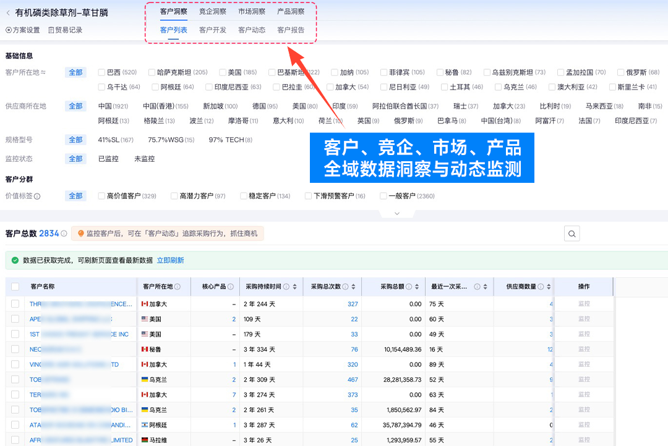This screenshot has width=668, height=446.
Task: Click the 客户所在地 swap icon
Action: click(x=43, y=73)
